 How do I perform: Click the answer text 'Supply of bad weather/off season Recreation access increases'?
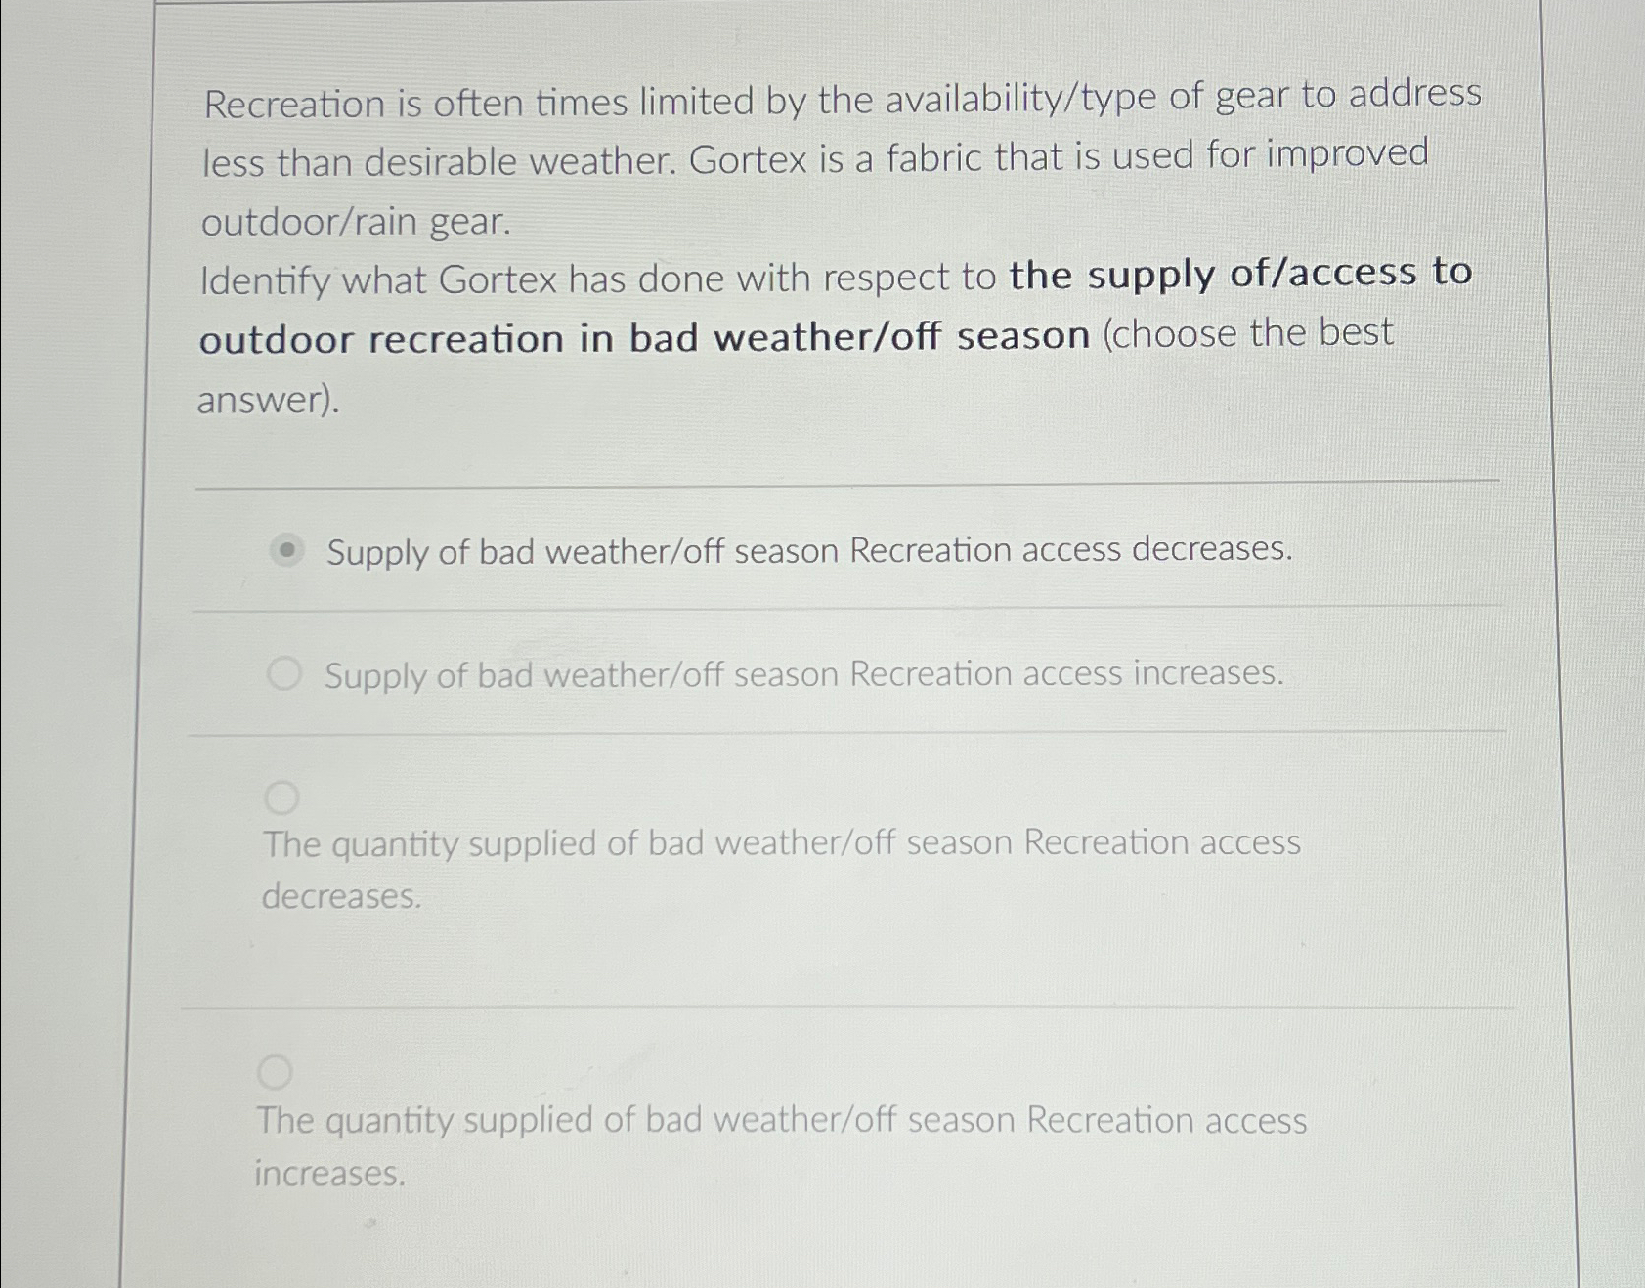(x=802, y=674)
